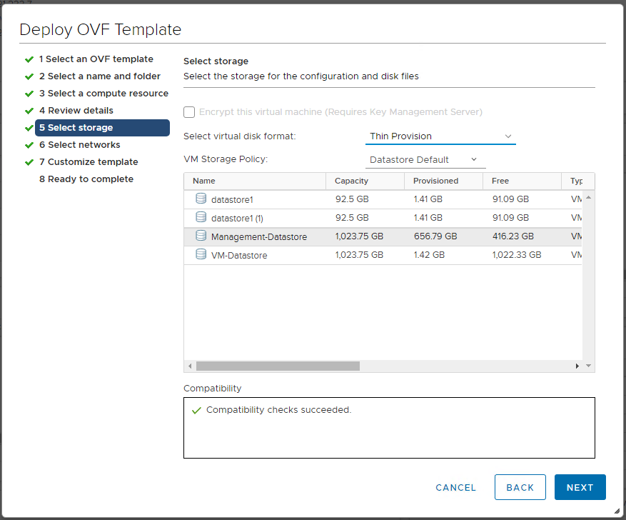Click the VM-Datastore disk icon
Viewport: 626px width, 520px height.
[x=201, y=254]
